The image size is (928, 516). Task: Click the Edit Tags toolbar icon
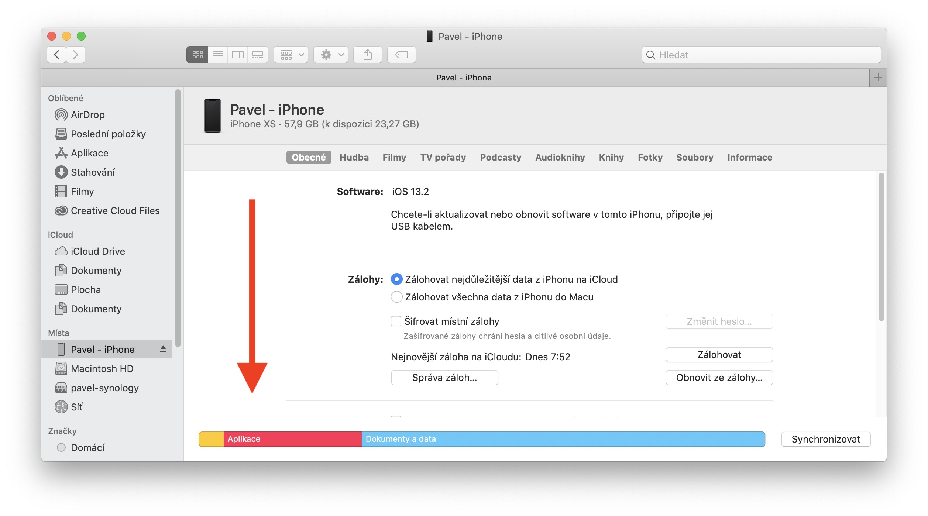(401, 55)
